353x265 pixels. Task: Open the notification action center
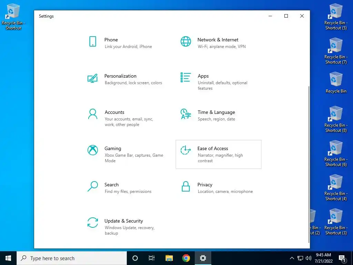342,258
